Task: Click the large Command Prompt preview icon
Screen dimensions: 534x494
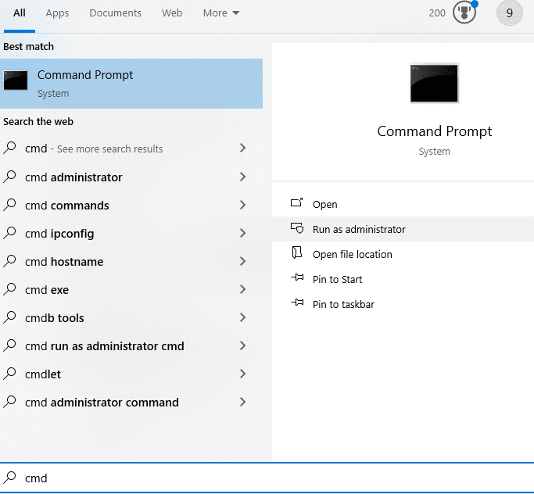Action: [x=434, y=84]
